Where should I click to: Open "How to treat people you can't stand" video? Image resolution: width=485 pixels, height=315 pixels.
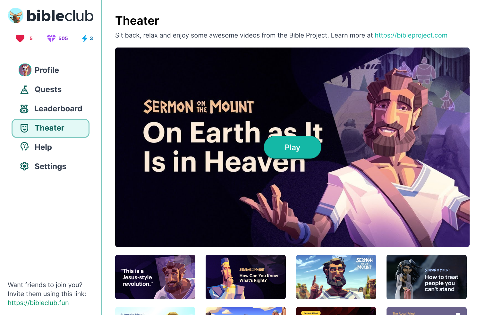coord(427,277)
